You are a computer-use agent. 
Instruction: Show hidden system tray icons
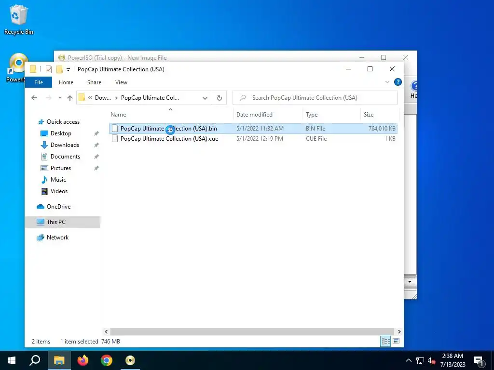click(x=408, y=360)
